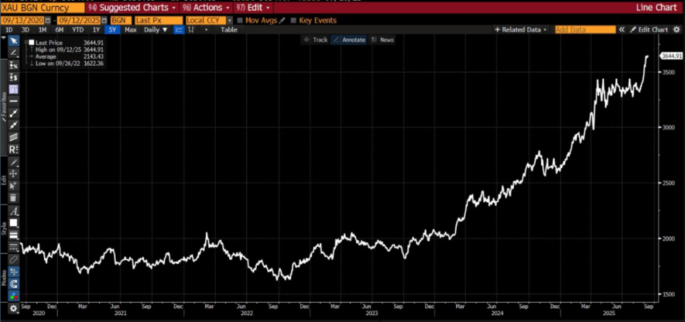This screenshot has width=685, height=322.
Task: Open chart settings gear in top right
Action: (x=677, y=30)
